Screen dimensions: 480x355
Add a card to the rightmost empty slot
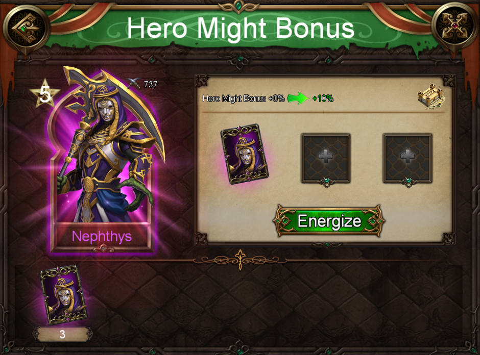pos(407,158)
